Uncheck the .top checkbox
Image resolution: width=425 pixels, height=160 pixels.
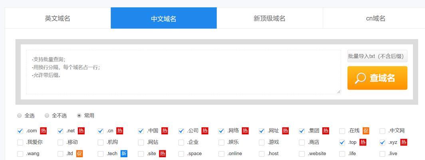pos(342,142)
